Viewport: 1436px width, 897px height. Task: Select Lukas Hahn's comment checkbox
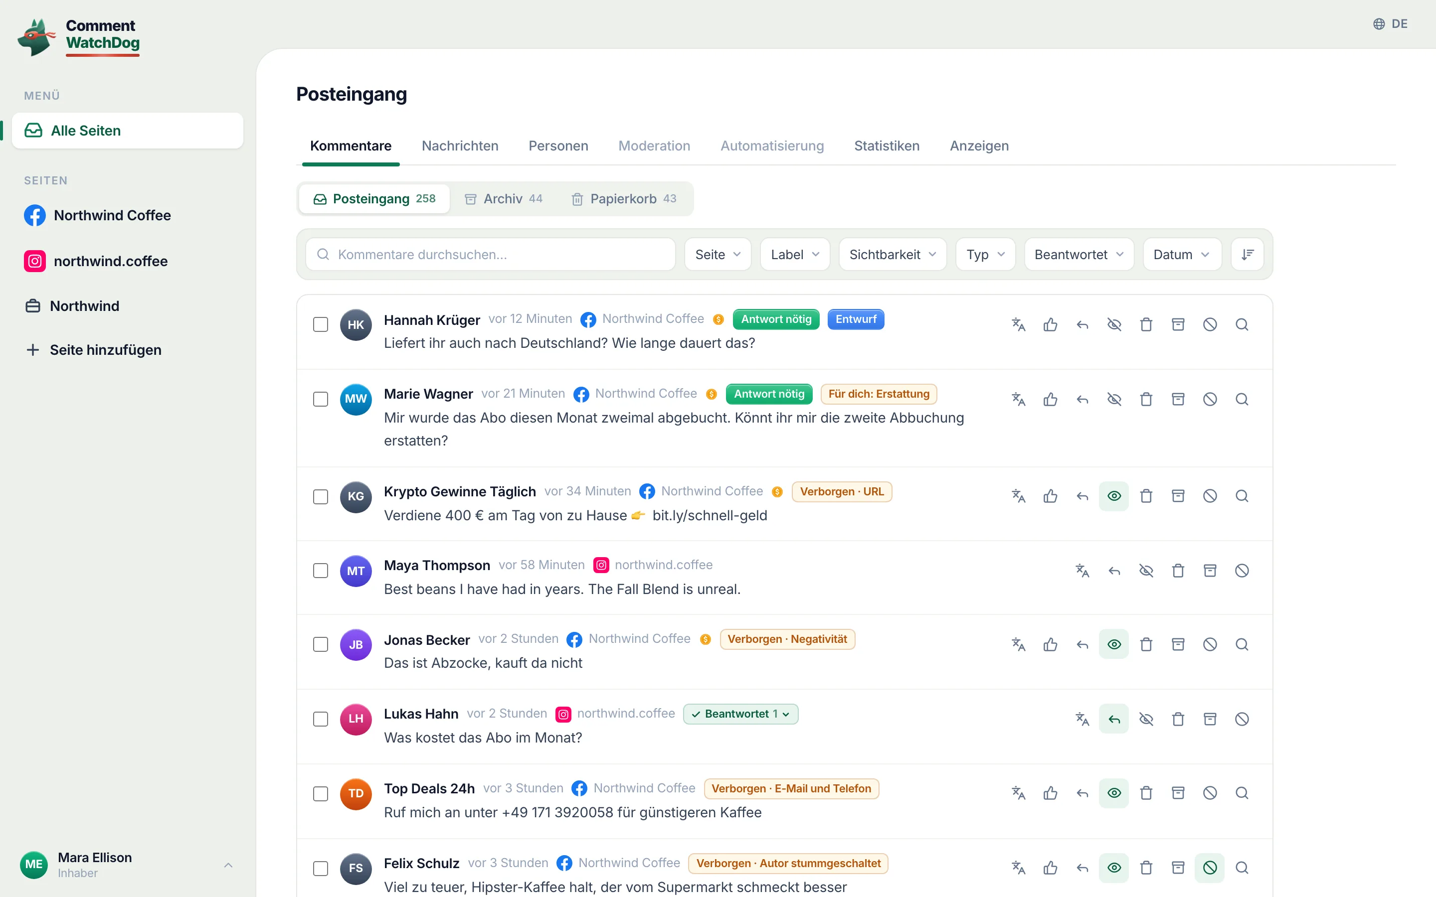point(321,719)
